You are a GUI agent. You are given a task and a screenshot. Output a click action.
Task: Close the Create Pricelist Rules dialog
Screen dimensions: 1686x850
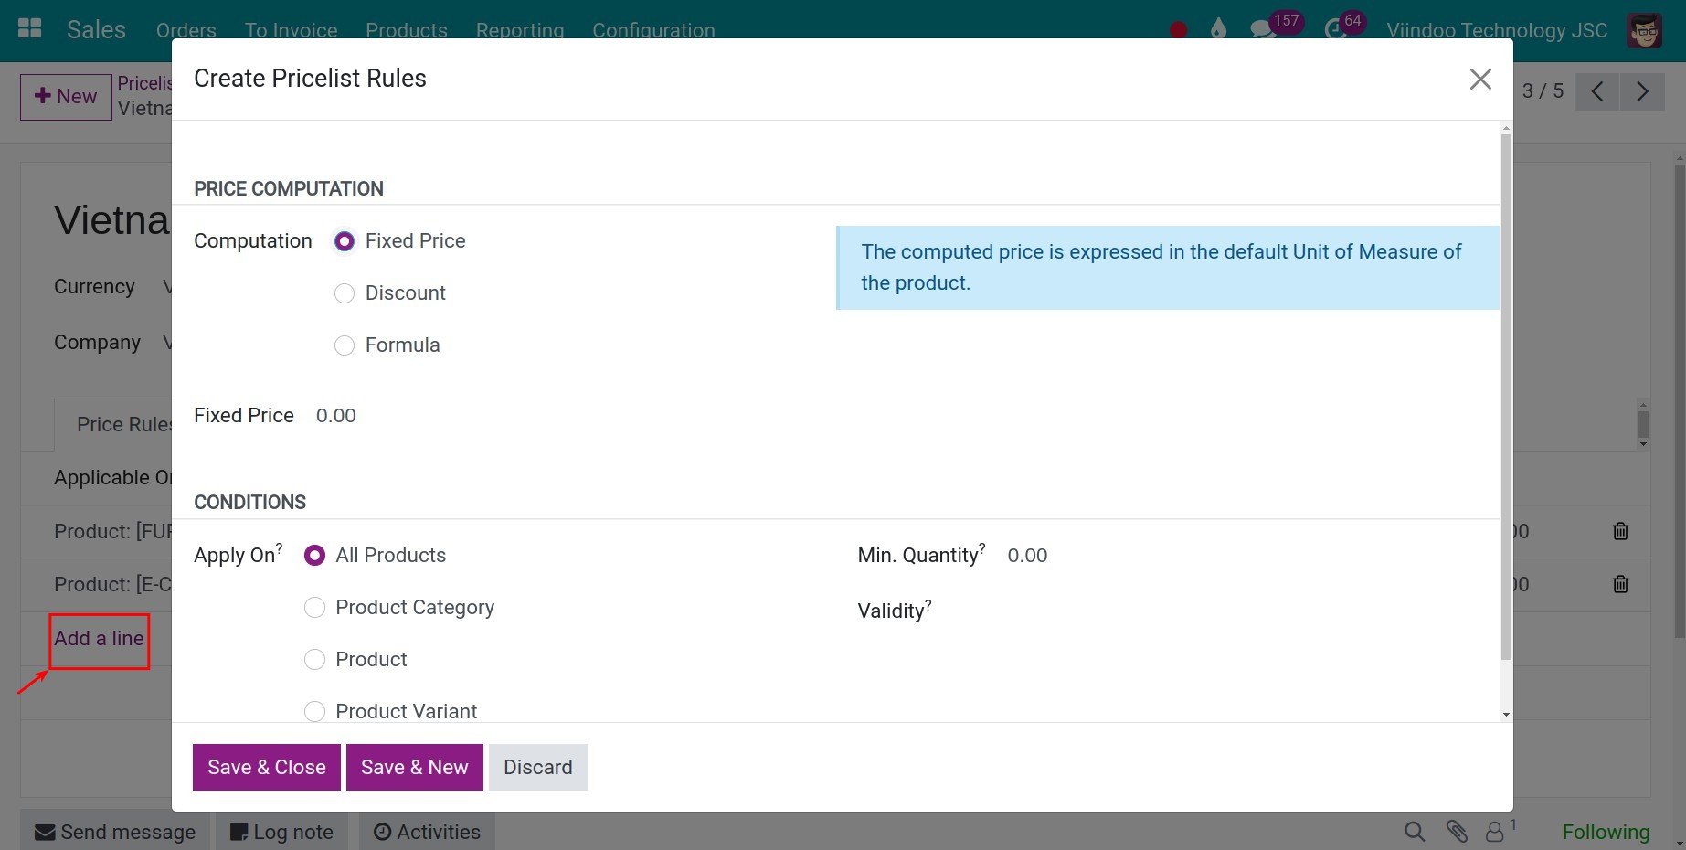coord(1480,80)
